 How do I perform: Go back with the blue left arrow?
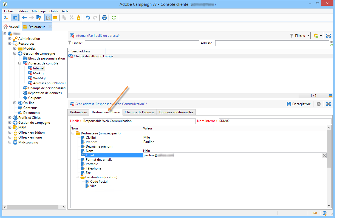24,18
